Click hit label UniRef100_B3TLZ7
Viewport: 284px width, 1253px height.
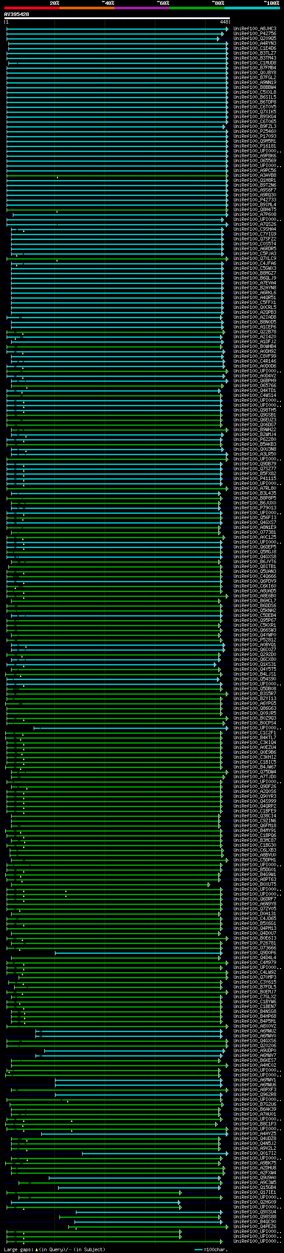click(x=255, y=53)
